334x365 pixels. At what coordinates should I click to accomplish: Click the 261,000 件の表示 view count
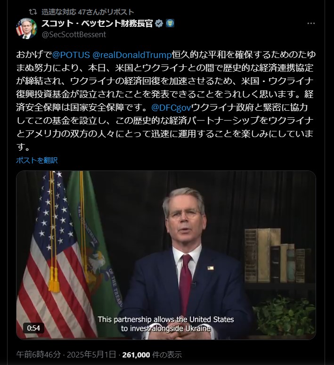pos(152,355)
